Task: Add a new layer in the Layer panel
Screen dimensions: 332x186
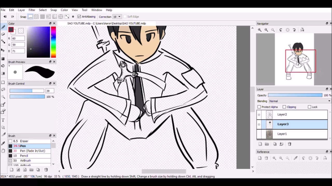Action: click(260, 144)
